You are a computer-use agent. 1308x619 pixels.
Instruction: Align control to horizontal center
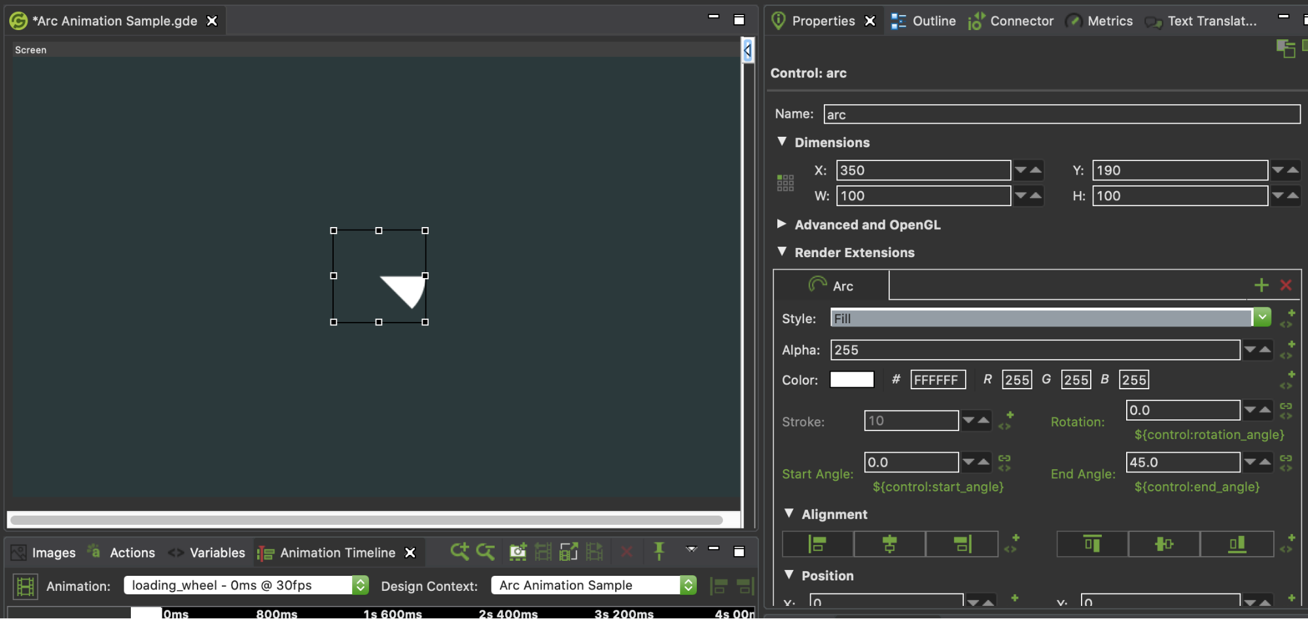[889, 544]
